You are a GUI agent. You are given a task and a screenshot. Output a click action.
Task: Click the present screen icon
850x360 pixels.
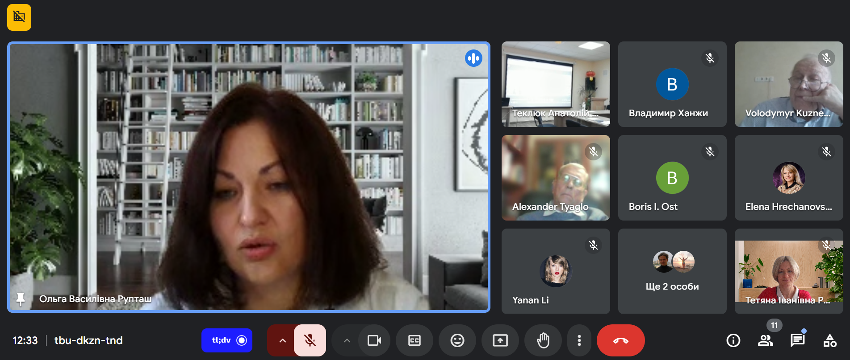click(x=500, y=340)
